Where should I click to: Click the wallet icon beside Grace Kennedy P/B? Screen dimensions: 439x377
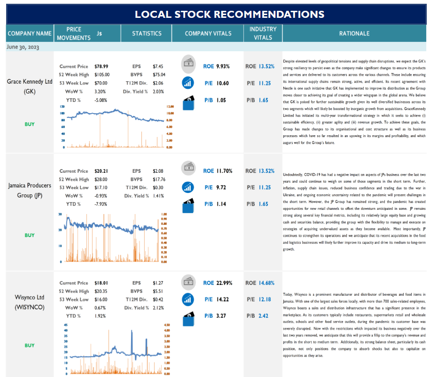pyautogui.click(x=188, y=103)
